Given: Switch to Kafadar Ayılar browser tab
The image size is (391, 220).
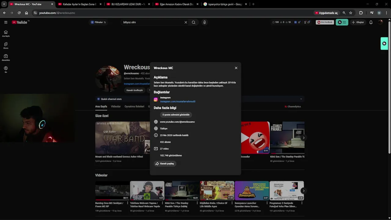Looking at the screenshot, I should [x=79, y=4].
